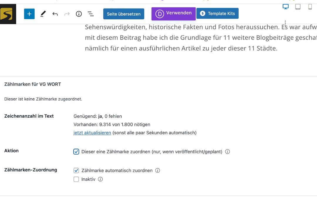The height and width of the screenshot is (198, 317).
Task: Switch to tablet preview icon
Action: 298,7
